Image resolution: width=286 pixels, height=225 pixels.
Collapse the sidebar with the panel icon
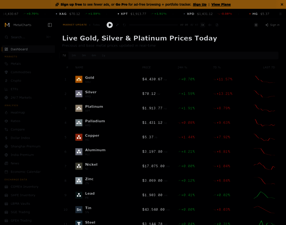pyautogui.click(x=50, y=25)
